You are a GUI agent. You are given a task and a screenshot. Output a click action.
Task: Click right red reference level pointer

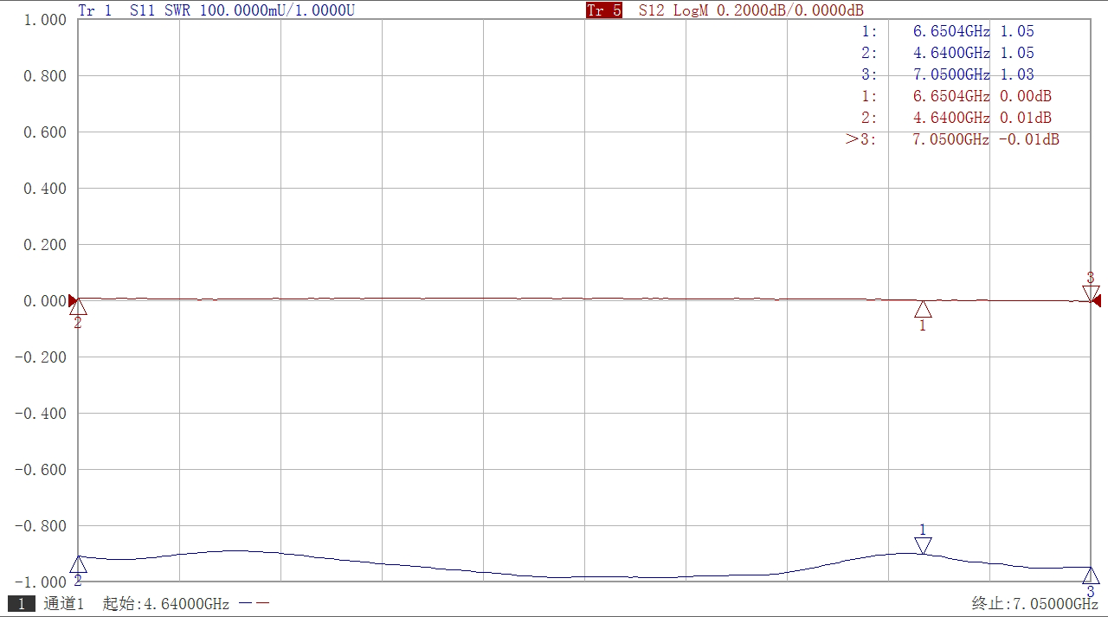tap(1096, 300)
